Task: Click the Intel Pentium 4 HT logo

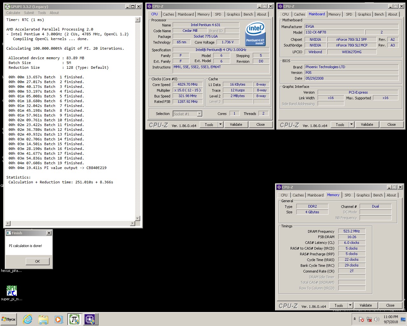Action: click(x=255, y=33)
